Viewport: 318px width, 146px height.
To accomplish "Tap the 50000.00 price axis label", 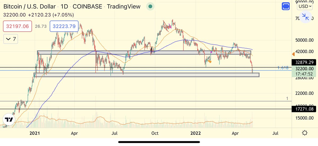I will (x=304, y=40).
